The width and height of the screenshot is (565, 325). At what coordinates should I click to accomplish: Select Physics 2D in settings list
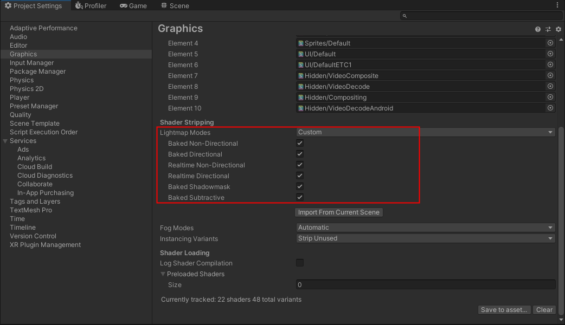pyautogui.click(x=27, y=89)
